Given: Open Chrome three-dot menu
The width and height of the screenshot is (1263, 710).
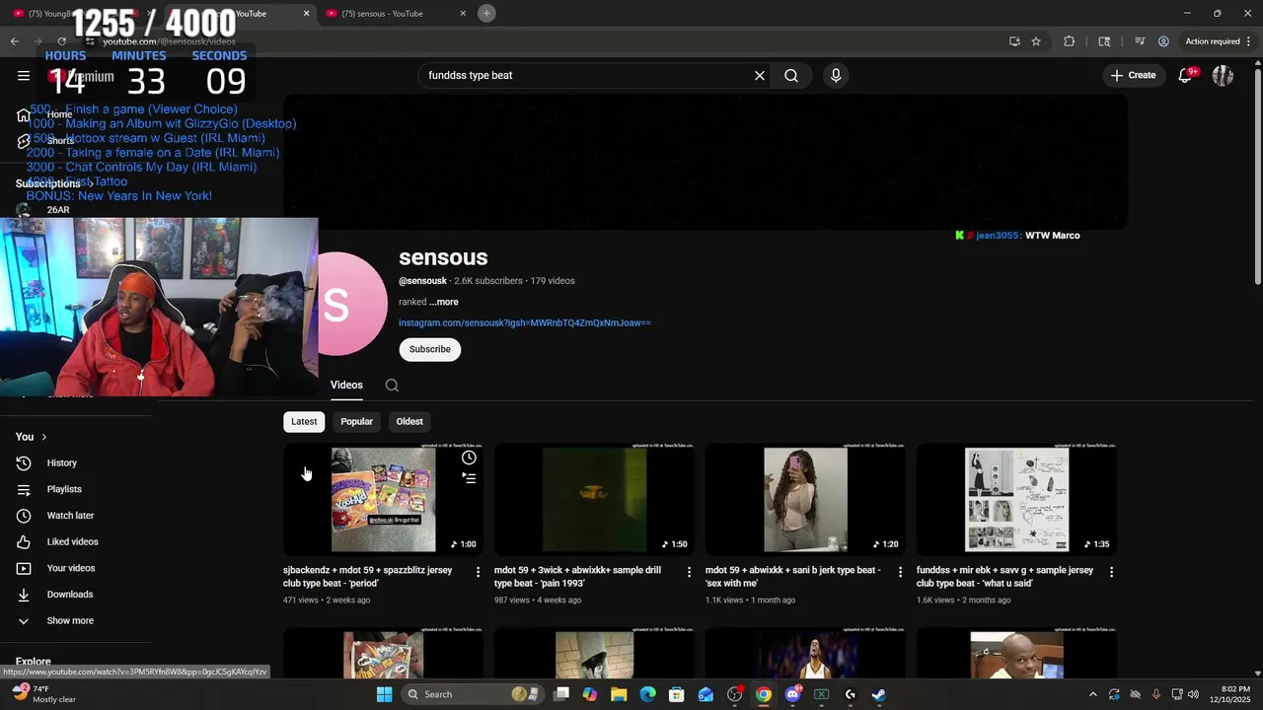Looking at the screenshot, I should click(1249, 41).
